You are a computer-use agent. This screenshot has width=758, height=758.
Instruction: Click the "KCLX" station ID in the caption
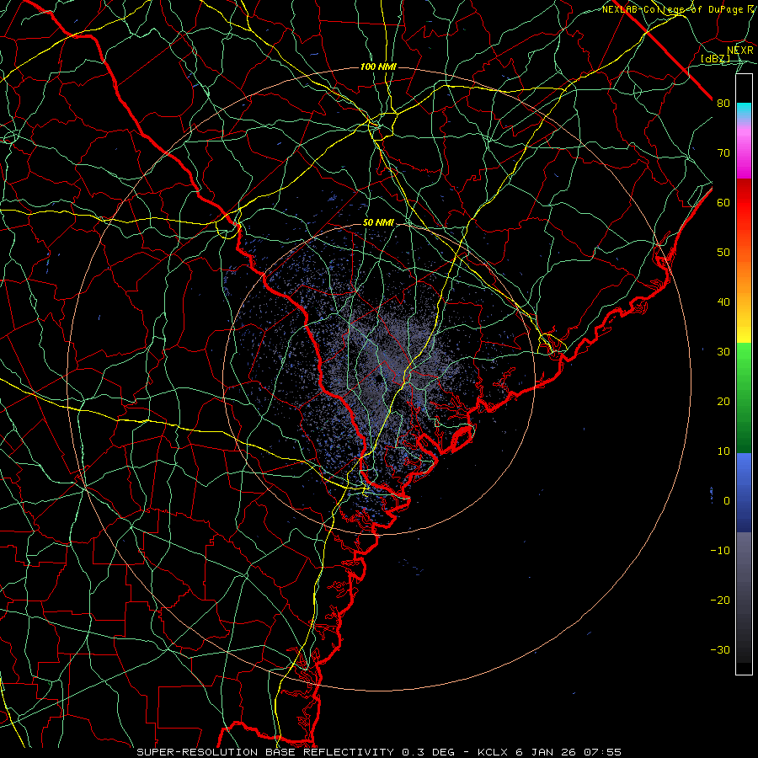coord(493,752)
